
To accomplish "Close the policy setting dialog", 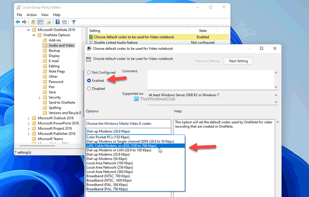I will click(275, 49).
